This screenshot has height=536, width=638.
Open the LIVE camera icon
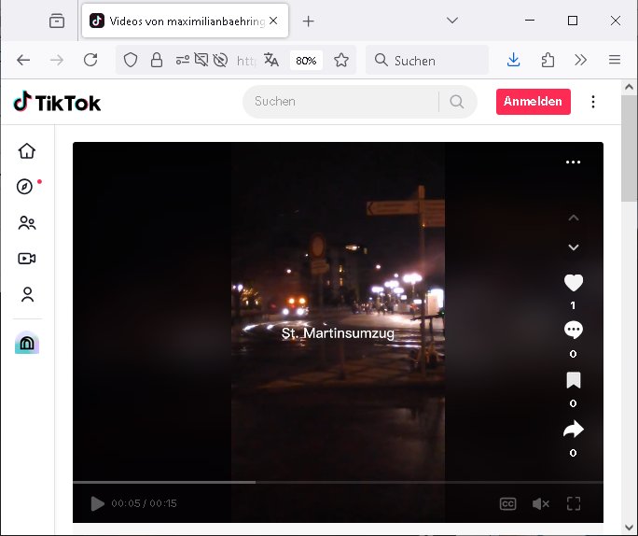pyautogui.click(x=27, y=259)
